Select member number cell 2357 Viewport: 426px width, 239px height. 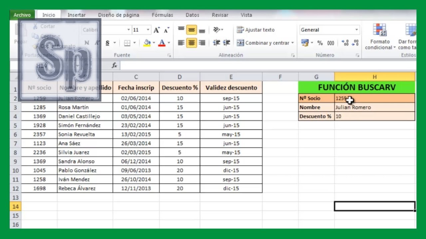39,134
